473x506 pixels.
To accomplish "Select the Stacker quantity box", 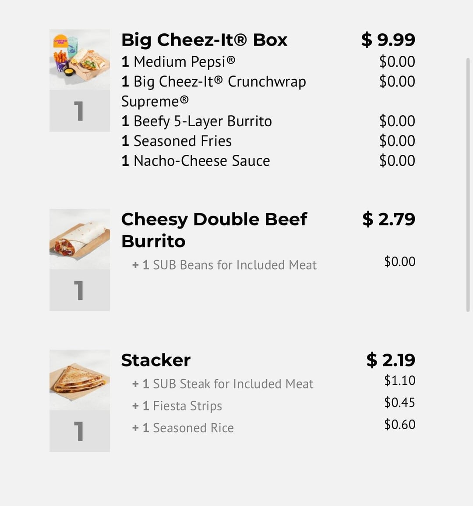I will point(80,431).
